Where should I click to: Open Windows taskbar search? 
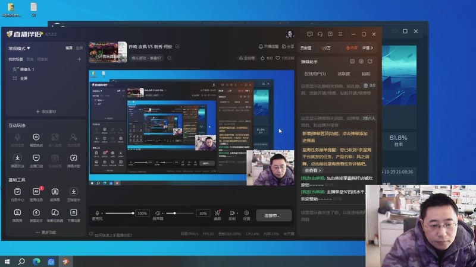click(x=21, y=261)
